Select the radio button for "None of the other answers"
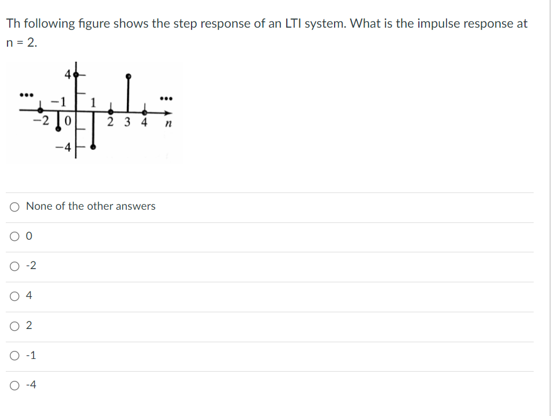 [14, 206]
